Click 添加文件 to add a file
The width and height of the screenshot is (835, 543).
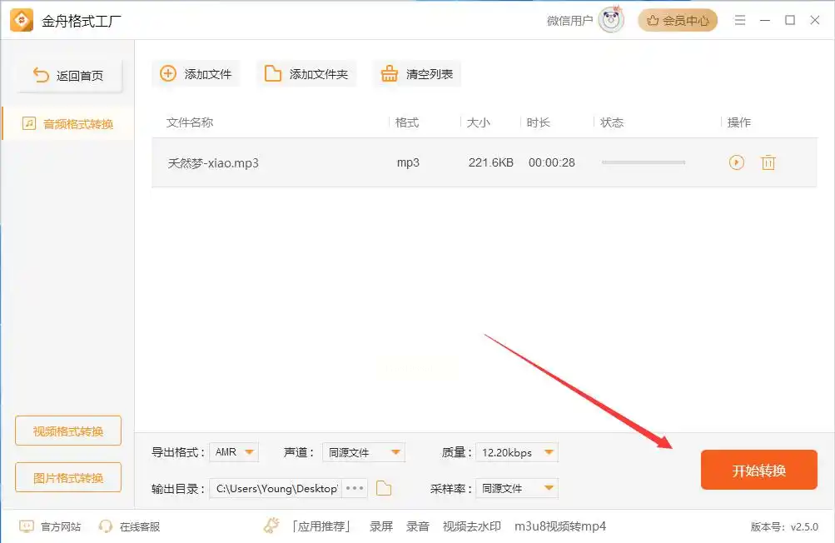coord(196,73)
